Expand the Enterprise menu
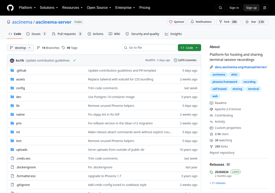The image size is (275, 193). (125, 8)
